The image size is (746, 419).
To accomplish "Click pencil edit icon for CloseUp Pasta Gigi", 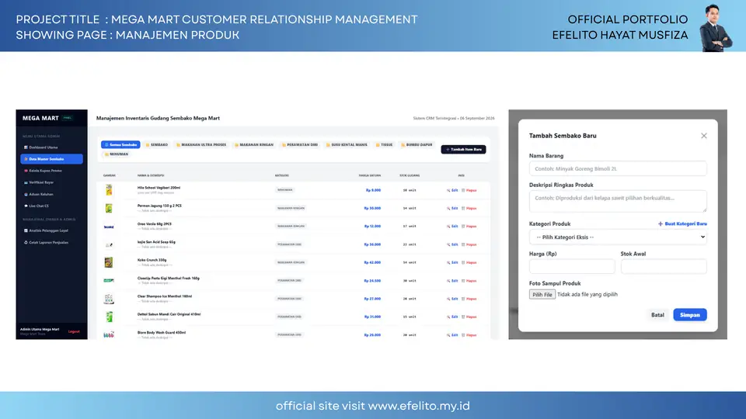I will pyautogui.click(x=448, y=281).
